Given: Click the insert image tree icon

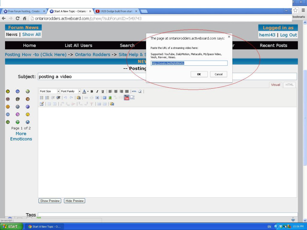Looking at the screenshot, I should click(110, 98).
